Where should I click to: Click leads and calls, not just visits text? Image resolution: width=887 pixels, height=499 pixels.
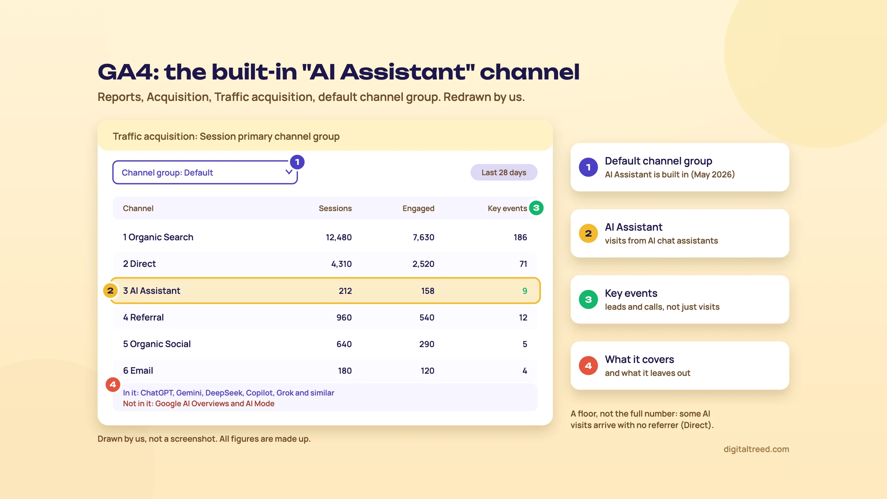(x=662, y=307)
